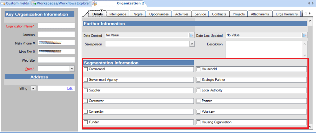This screenshot has height=133, width=316.
Task: Click the Organization Name input field
Action: tap(56, 26)
